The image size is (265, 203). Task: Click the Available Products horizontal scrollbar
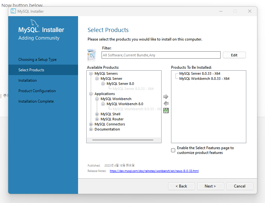point(123,140)
